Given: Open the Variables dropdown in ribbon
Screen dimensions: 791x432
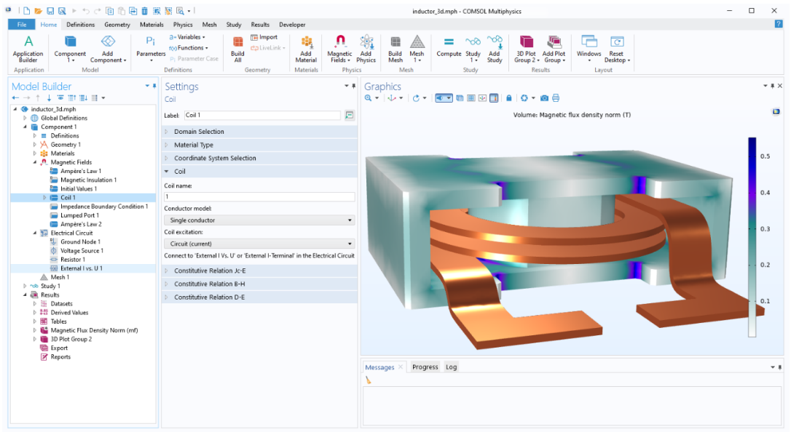Looking at the screenshot, I should [187, 37].
